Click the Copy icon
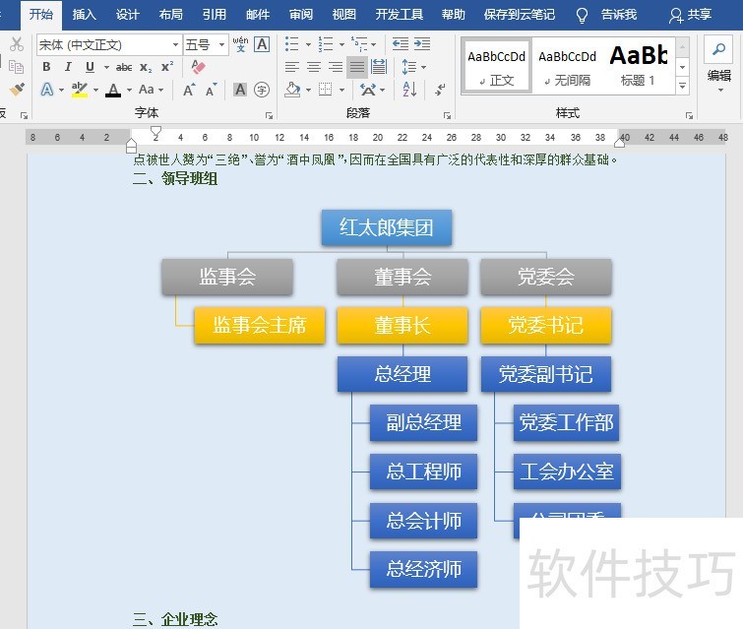The image size is (743, 629). [17, 67]
